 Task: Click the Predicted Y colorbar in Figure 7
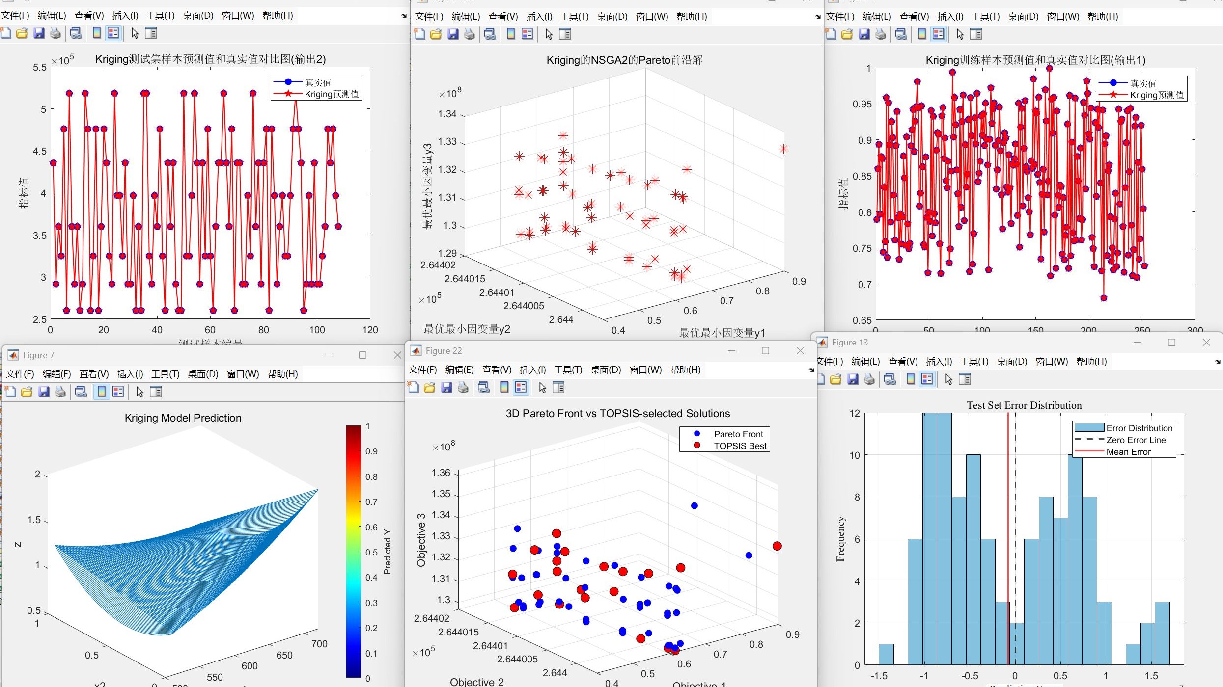(353, 552)
